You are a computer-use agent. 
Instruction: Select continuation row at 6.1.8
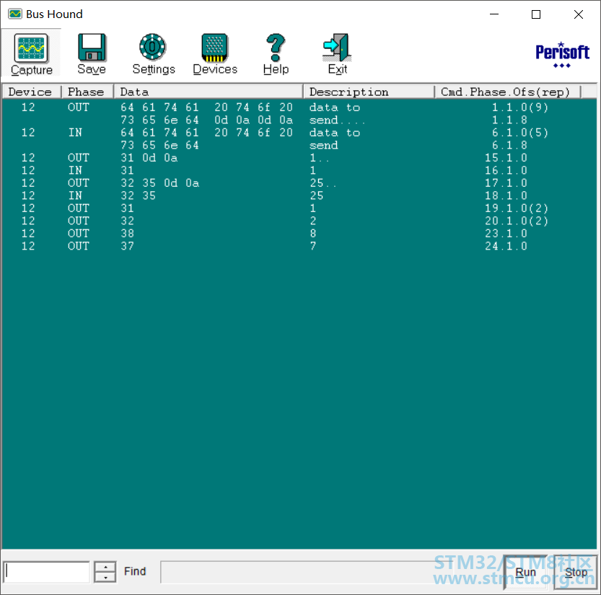[299, 145]
